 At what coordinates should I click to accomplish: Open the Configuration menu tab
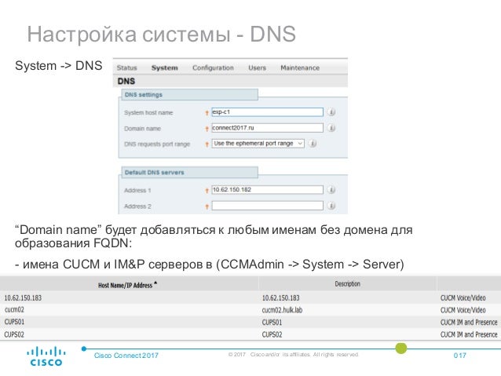coord(213,68)
